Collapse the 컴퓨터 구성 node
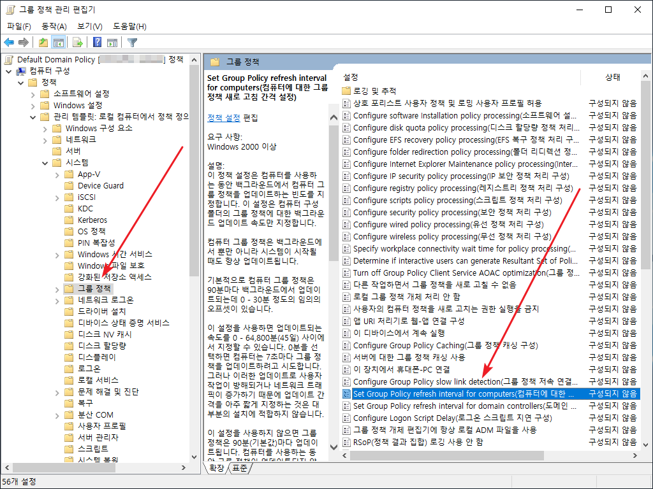The image size is (653, 489). (x=9, y=71)
